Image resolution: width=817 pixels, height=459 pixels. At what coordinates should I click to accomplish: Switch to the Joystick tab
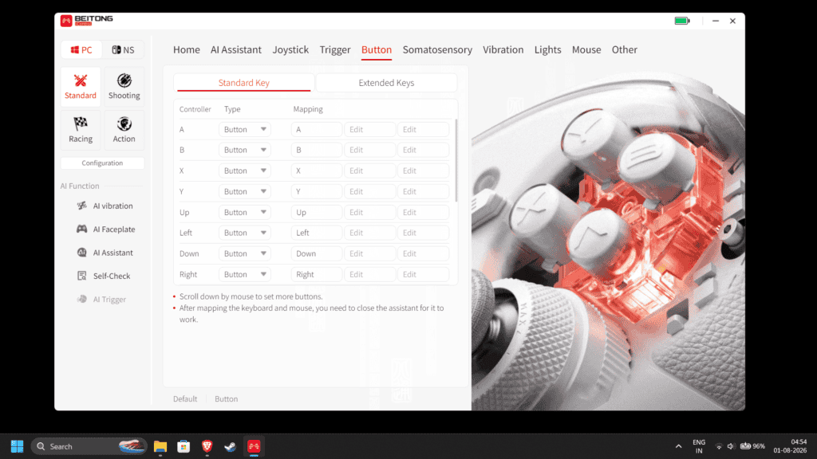[290, 49]
